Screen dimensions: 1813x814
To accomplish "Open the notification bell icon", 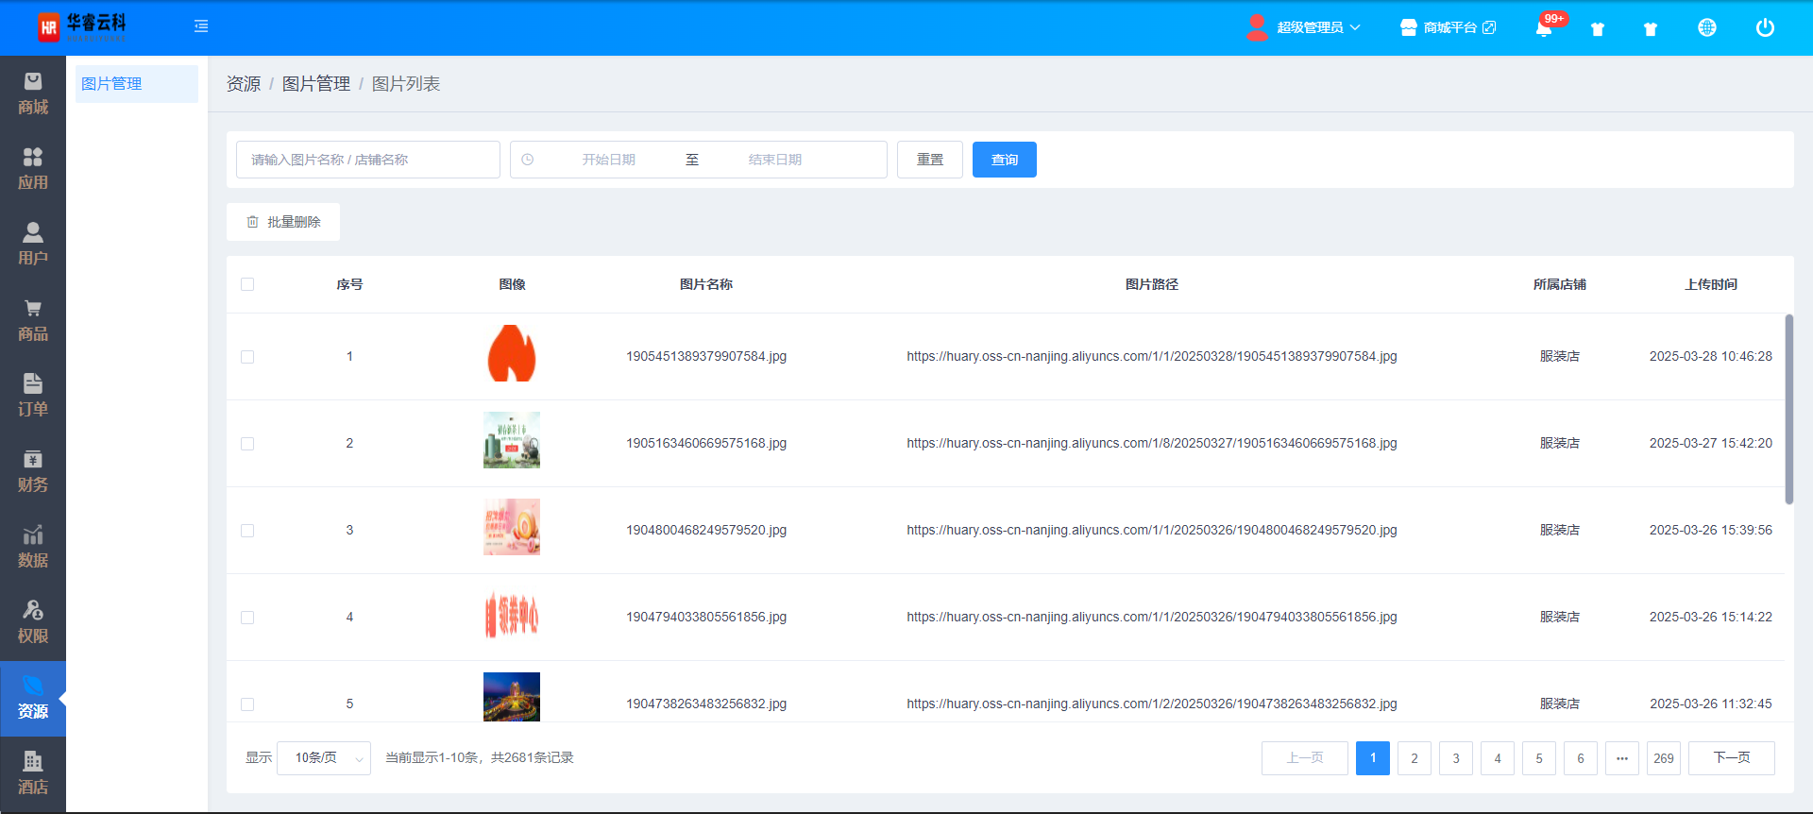I will coord(1544,28).
